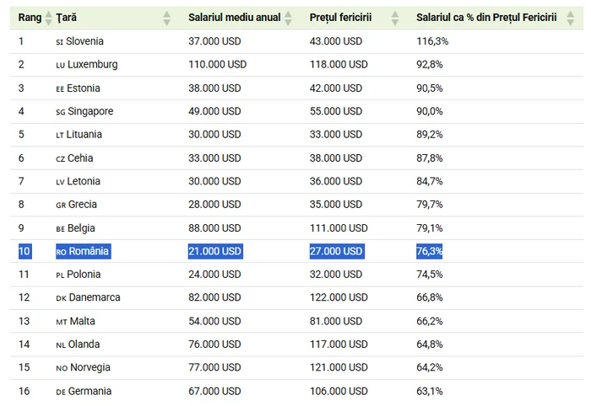Screen dimensions: 591x406
Task: Click the 90,5% percentage for Estonia
Action: click(x=429, y=88)
